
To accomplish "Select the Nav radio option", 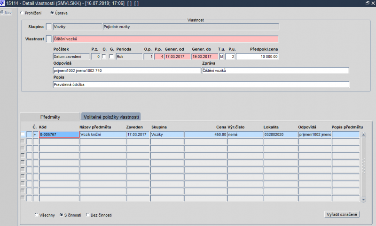I will coord(2,13).
